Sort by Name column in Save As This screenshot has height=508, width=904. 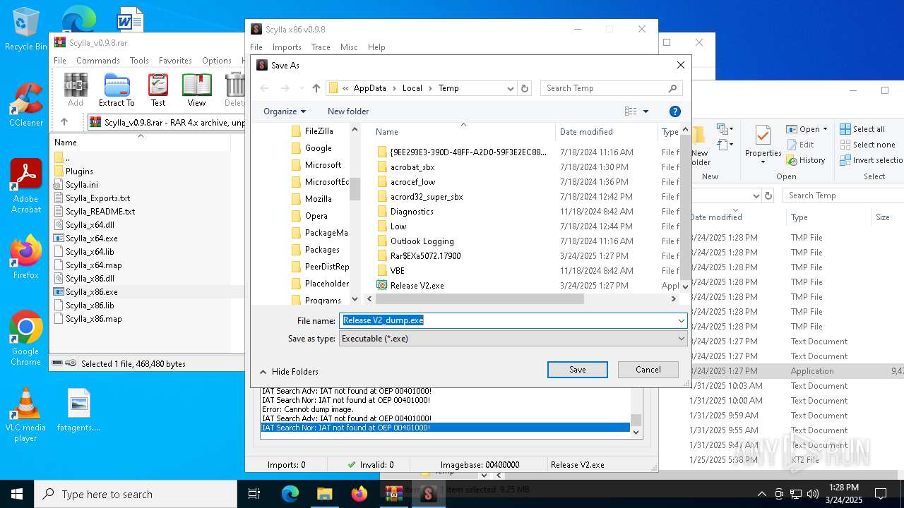pos(463,132)
